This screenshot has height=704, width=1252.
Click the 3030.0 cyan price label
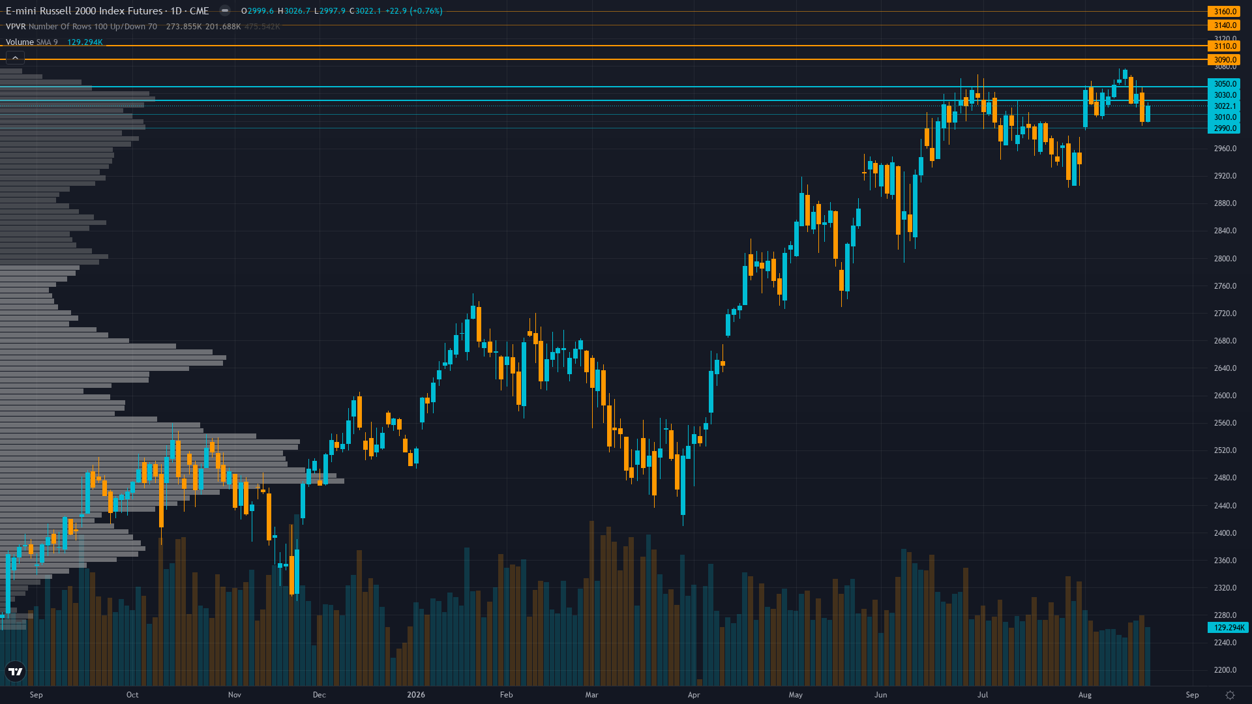[x=1224, y=95]
